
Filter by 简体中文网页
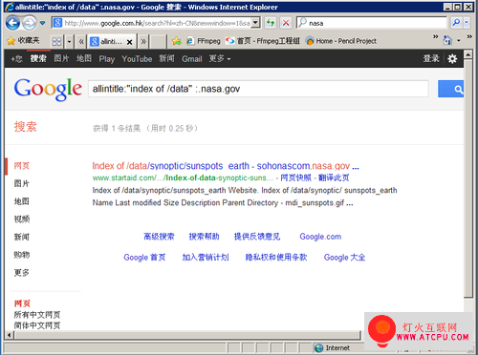(x=37, y=325)
